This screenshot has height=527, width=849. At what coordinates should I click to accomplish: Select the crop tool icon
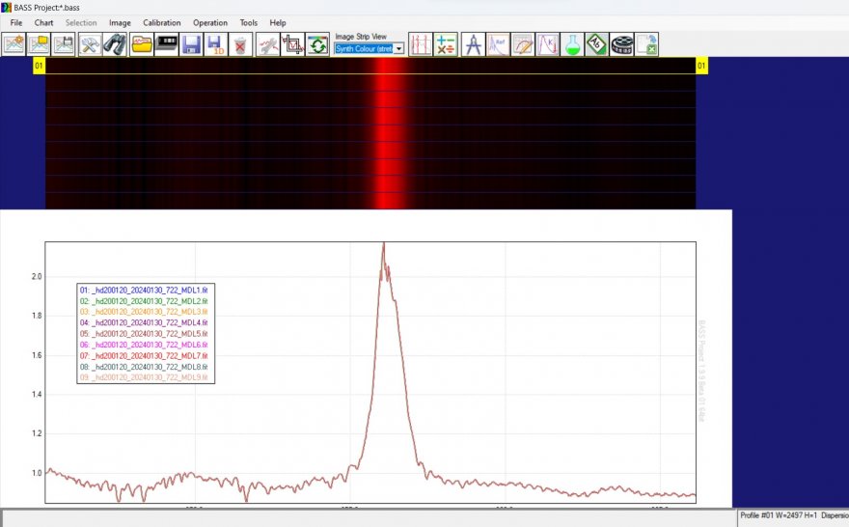pos(292,44)
